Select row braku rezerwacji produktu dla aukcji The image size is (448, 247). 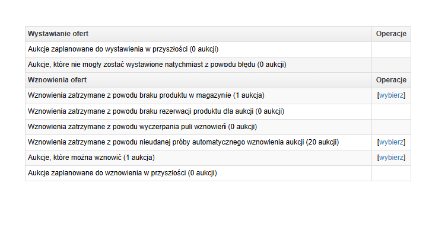(199, 111)
